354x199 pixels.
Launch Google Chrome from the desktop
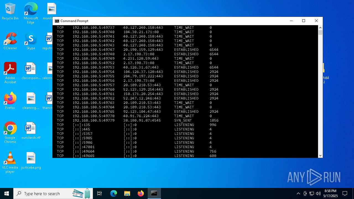coord(10,133)
